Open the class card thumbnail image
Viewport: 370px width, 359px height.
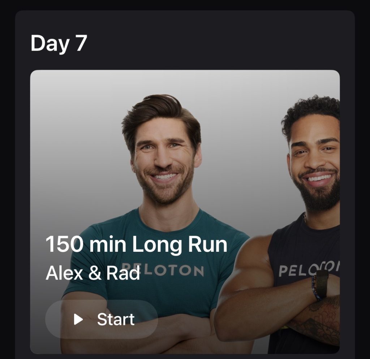185,212
